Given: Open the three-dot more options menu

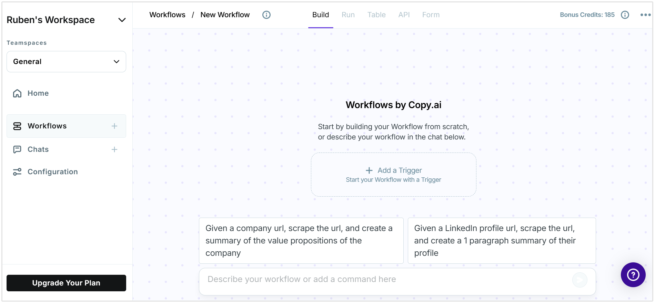Looking at the screenshot, I should 645,15.
